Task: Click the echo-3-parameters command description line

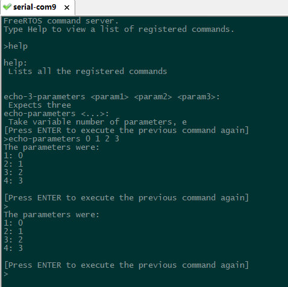Action: pos(112,97)
